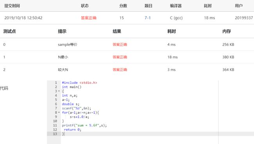Select test point 1 row number

point(4,57)
